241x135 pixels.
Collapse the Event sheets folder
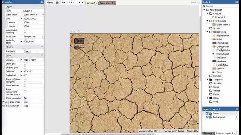pos(207,21)
